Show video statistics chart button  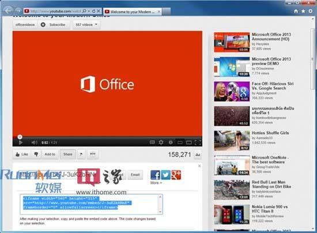tap(198, 155)
